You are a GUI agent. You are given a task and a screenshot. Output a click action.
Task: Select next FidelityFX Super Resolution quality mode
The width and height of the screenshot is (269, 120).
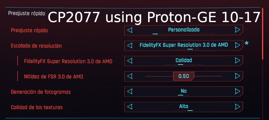coord(237,61)
